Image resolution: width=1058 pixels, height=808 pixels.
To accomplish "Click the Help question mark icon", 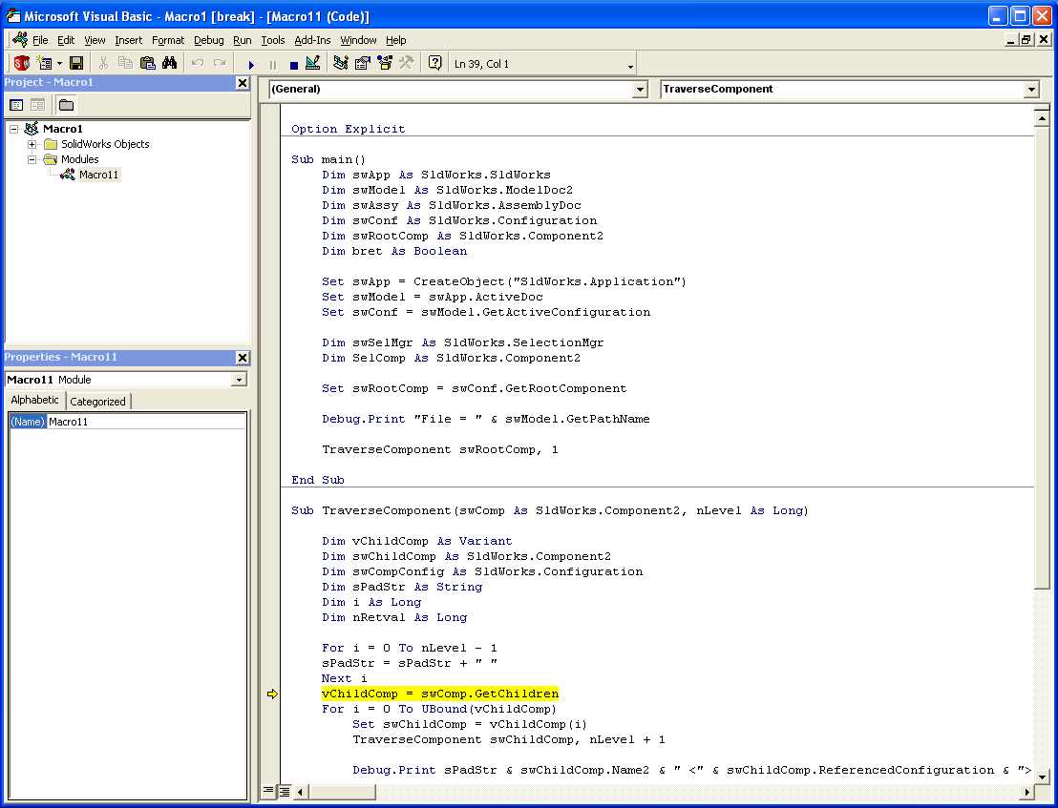I will tap(435, 64).
